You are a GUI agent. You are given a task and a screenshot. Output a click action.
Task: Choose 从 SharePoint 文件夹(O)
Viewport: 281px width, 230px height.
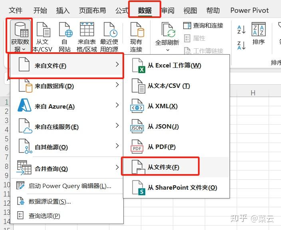(x=176, y=188)
